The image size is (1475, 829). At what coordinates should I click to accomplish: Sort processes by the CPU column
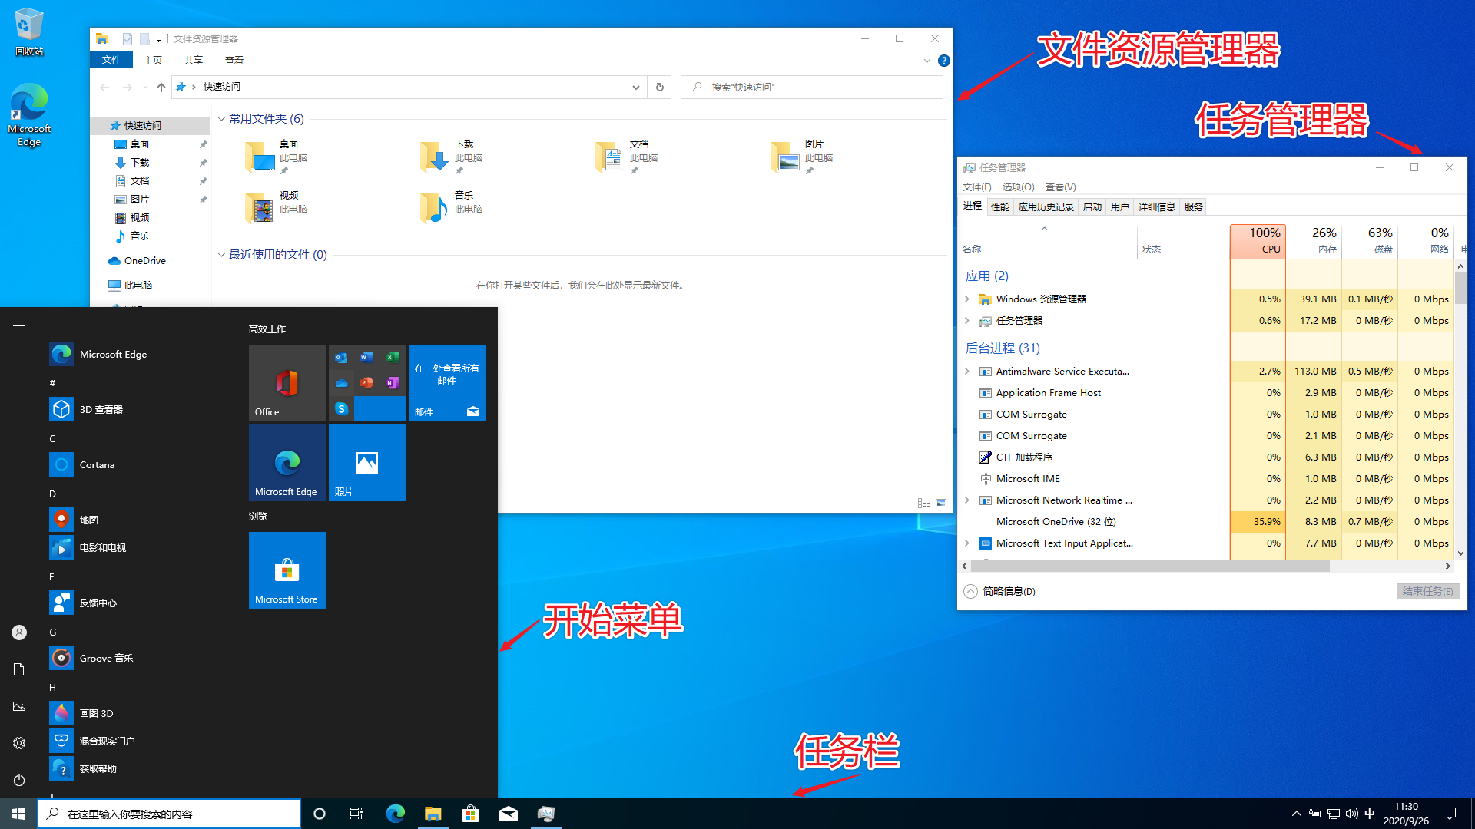coord(1258,240)
